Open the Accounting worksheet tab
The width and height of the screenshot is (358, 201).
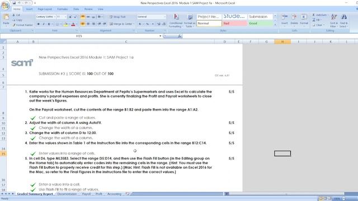pyautogui.click(x=114, y=194)
